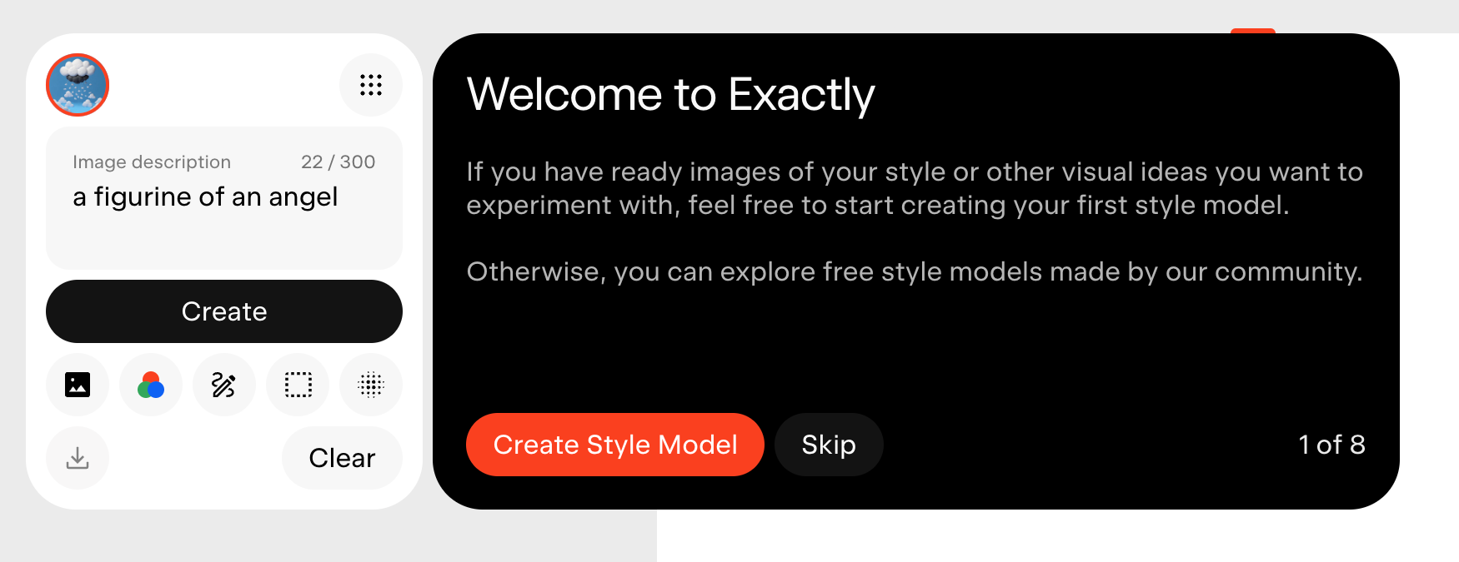
Task: Open the nine-dot grid menu
Action: pyautogui.click(x=371, y=85)
